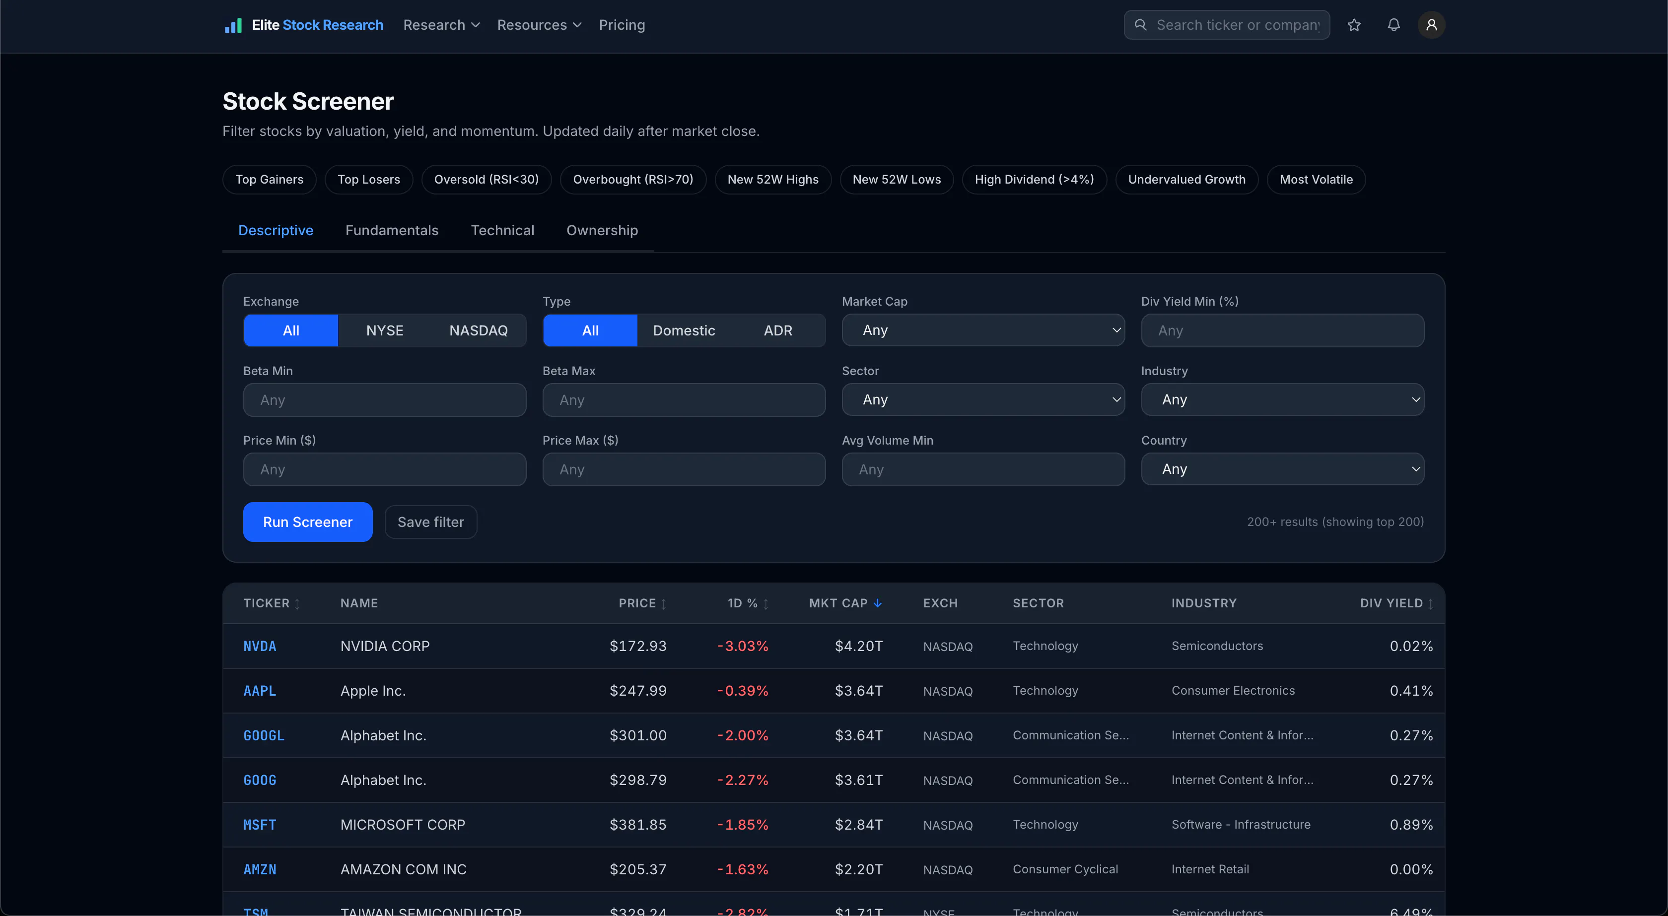The height and width of the screenshot is (916, 1668).
Task: Open the Market Cap dropdown
Action: [983, 330]
